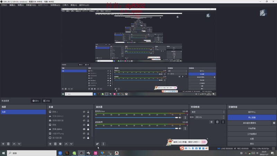Open source 属性 properties button
Viewport: 277px width, 156px height.
[x=36, y=101]
